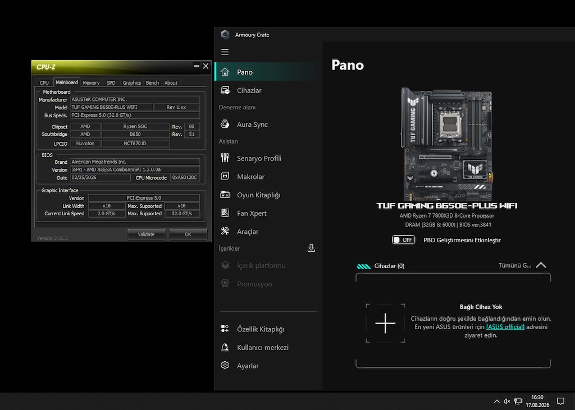Show hidden system tray icons
The width and height of the screenshot is (575, 410).
point(496,401)
